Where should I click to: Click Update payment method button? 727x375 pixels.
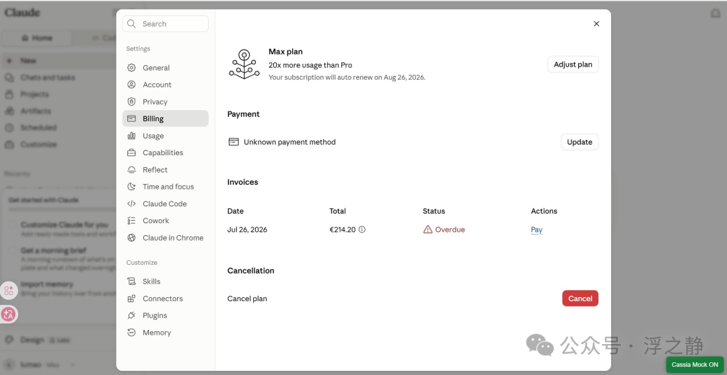point(580,142)
